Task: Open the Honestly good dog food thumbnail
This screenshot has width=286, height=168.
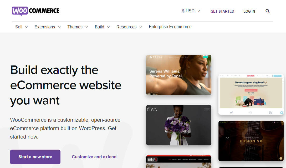Action: 251,94
